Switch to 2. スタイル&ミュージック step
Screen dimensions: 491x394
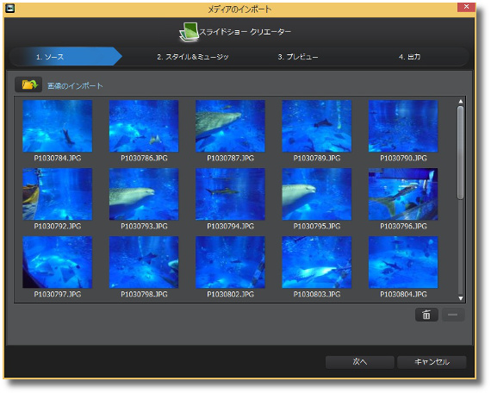pyautogui.click(x=193, y=57)
